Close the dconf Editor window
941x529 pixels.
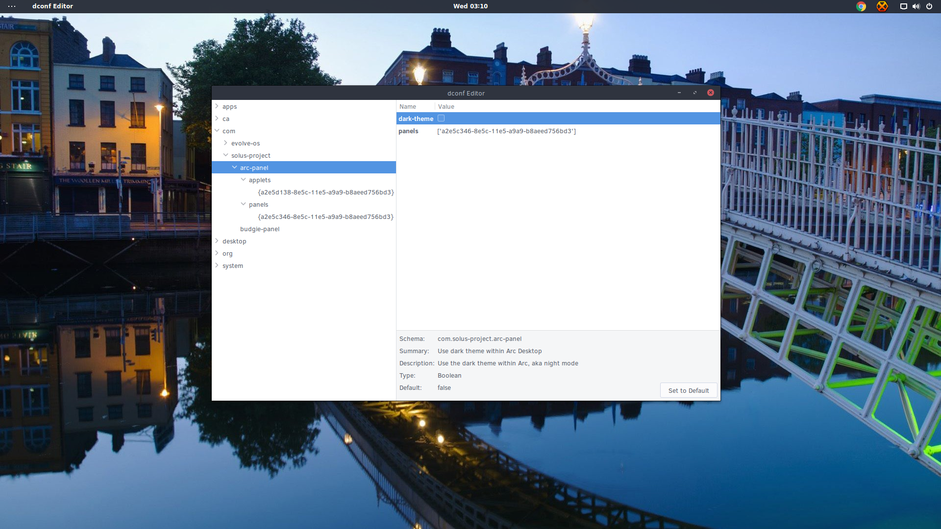(711, 93)
